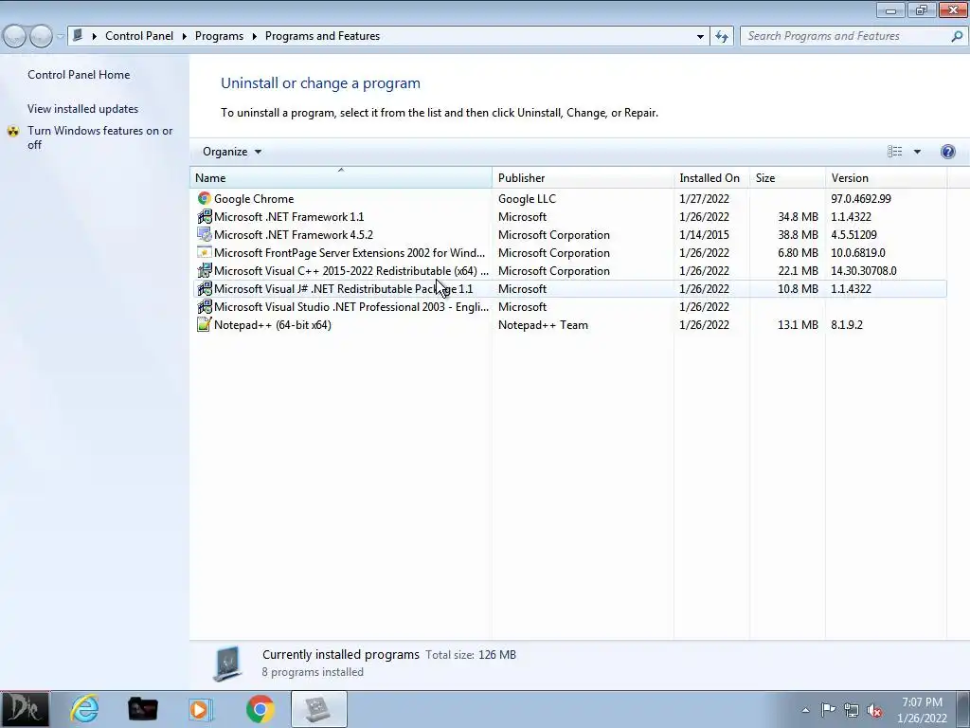Go to Programs breadcrumb
The width and height of the screenshot is (970, 728).
[x=219, y=37]
